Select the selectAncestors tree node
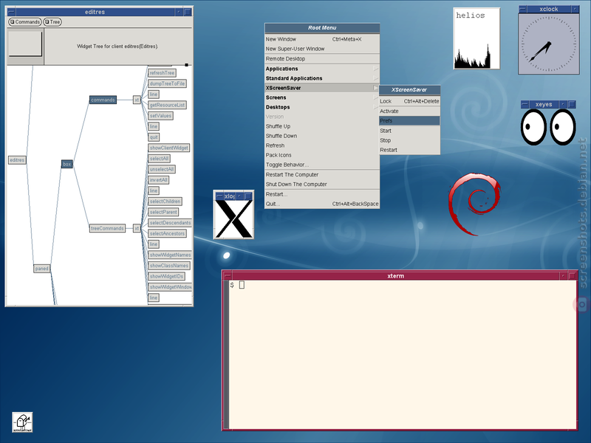The width and height of the screenshot is (591, 443). (x=168, y=233)
